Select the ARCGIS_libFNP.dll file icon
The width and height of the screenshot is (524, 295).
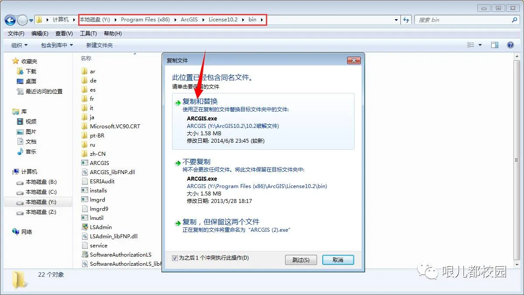[x=85, y=172]
